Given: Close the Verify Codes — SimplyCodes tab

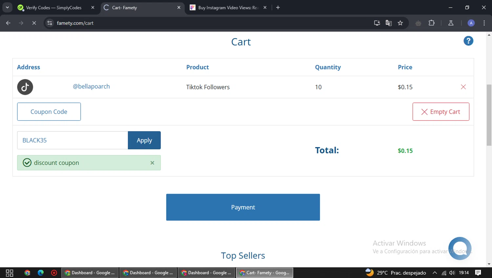Looking at the screenshot, I should tap(93, 8).
